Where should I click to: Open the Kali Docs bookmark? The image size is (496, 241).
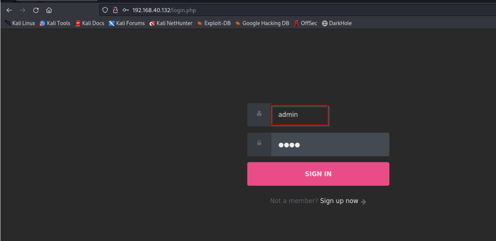coord(90,23)
